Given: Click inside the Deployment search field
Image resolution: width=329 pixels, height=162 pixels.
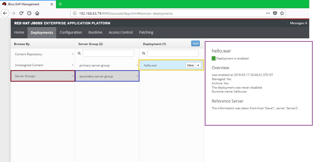Looking at the screenshot, I should 172,53.
